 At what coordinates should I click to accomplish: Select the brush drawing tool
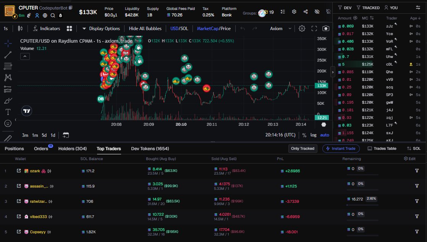[8, 101]
